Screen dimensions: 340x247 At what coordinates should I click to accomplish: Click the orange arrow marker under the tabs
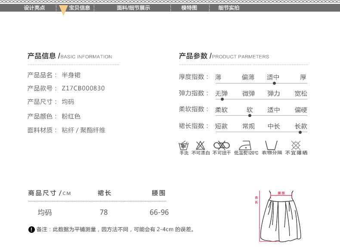pyautogui.click(x=63, y=11)
